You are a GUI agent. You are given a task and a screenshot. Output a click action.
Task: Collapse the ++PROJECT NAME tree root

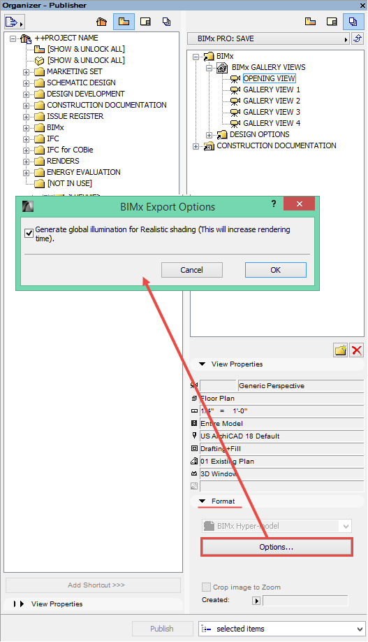pyautogui.click(x=13, y=38)
